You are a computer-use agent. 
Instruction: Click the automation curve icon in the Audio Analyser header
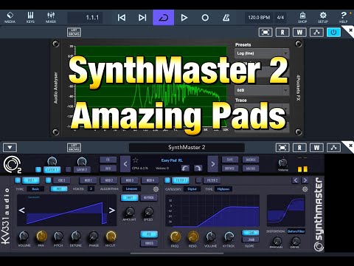point(316,33)
